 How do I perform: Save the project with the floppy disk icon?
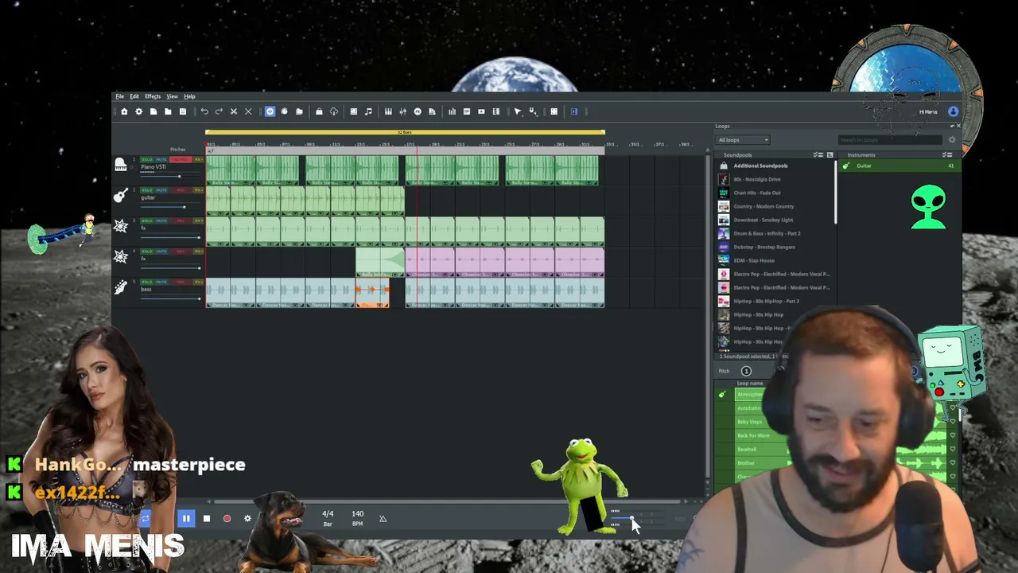tap(182, 111)
